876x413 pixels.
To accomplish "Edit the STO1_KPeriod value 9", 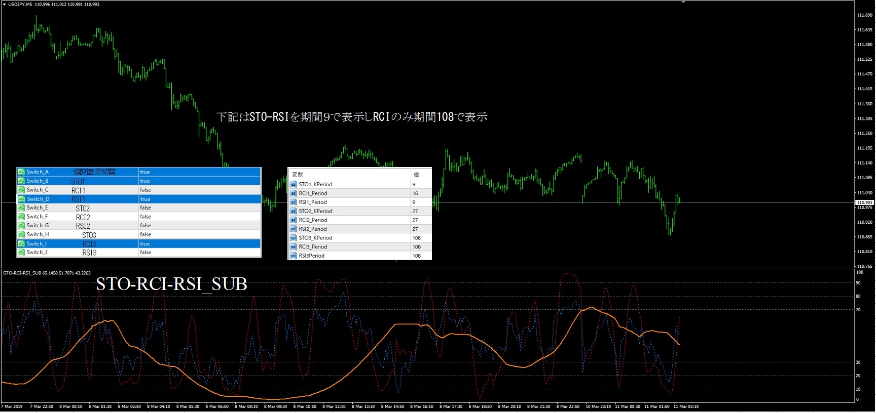I will [x=414, y=184].
